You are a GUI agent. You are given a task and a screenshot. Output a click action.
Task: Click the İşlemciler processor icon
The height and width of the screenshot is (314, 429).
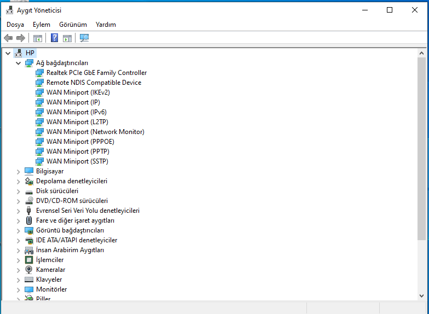coord(29,260)
